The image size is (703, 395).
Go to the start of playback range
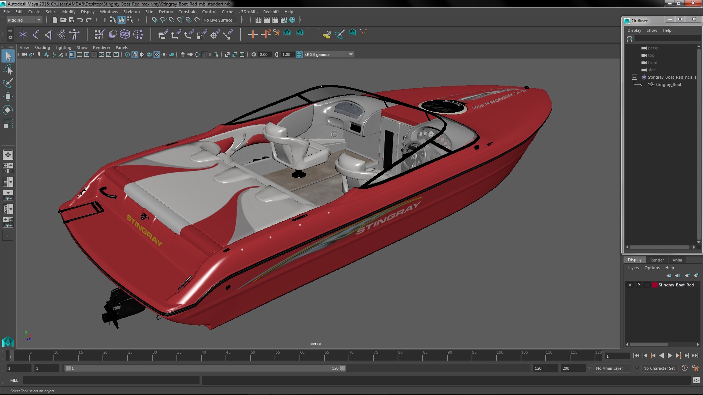636,355
